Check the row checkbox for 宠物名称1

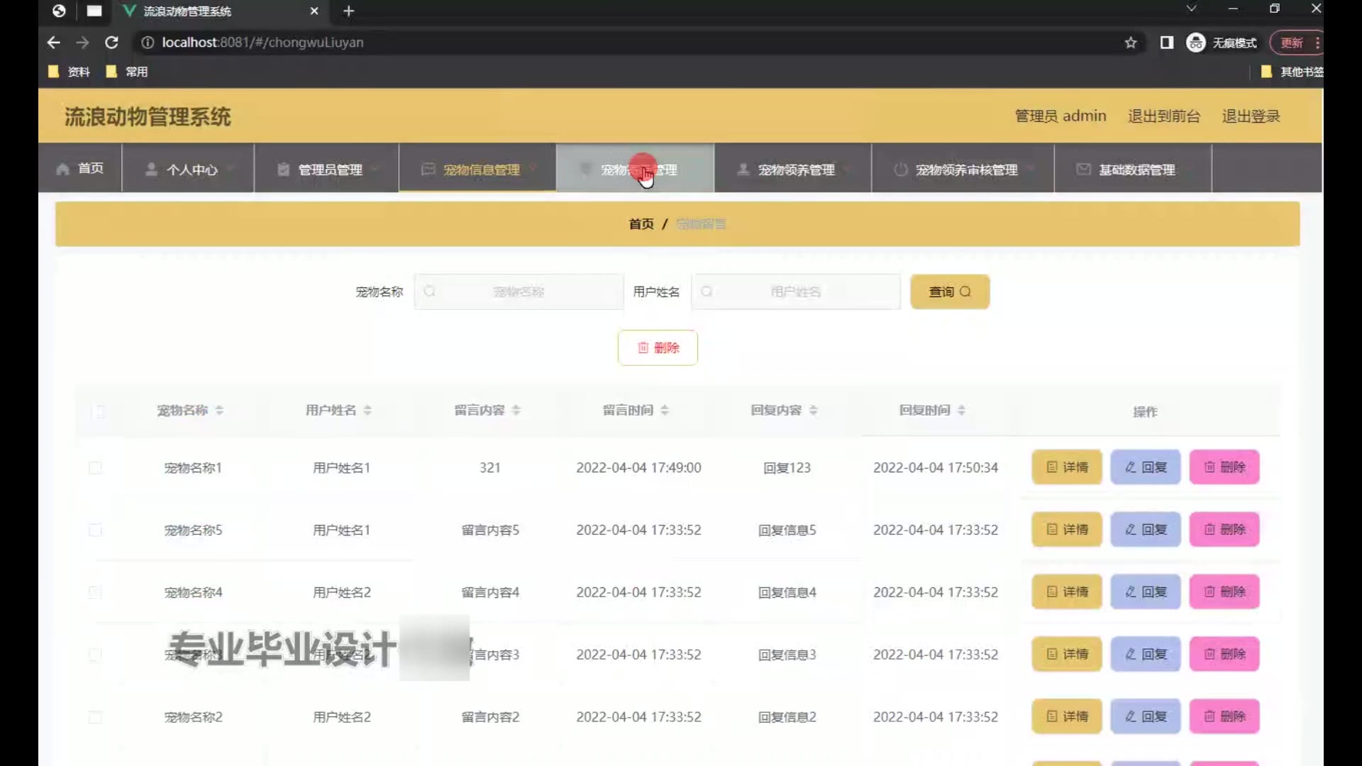95,467
